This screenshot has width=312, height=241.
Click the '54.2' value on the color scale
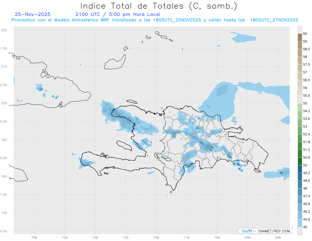[x=307, y=111]
